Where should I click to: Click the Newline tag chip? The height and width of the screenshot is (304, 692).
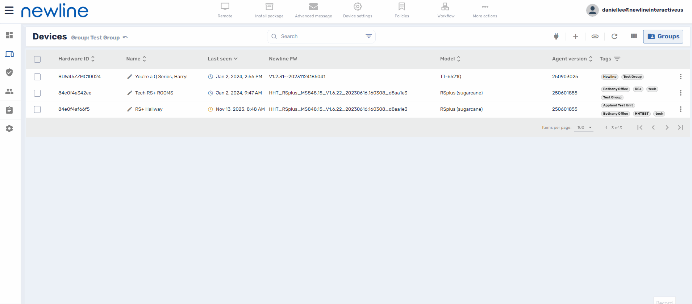(610, 77)
